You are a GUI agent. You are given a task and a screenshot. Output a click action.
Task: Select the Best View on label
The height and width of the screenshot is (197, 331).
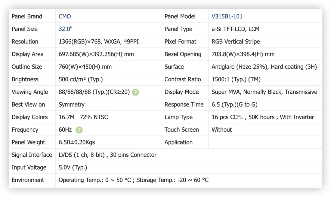(28, 105)
